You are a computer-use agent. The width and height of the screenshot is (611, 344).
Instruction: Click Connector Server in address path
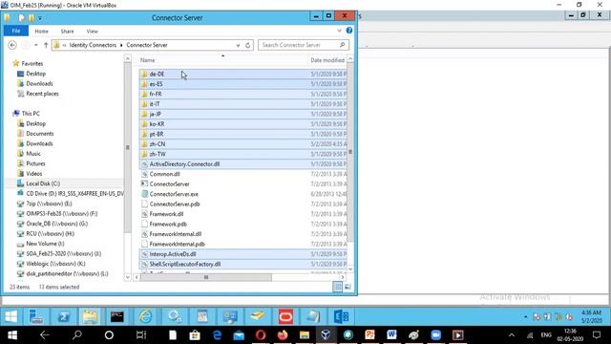(147, 45)
